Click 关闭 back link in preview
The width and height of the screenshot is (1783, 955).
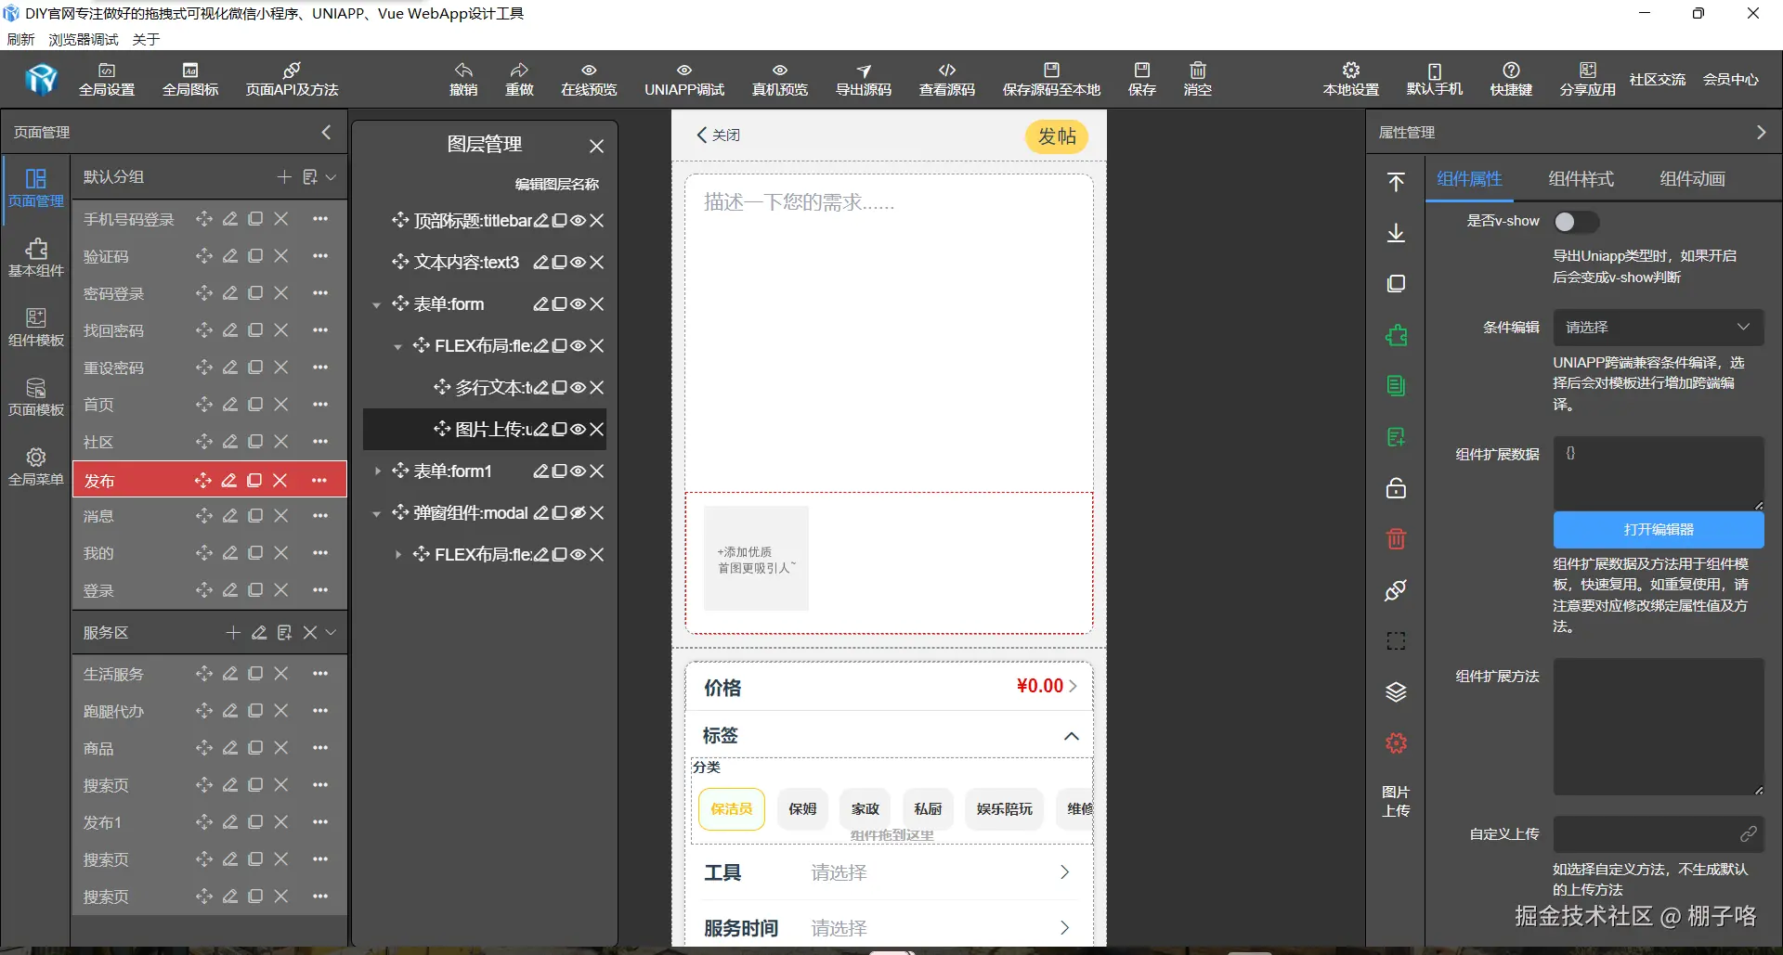[x=718, y=135]
